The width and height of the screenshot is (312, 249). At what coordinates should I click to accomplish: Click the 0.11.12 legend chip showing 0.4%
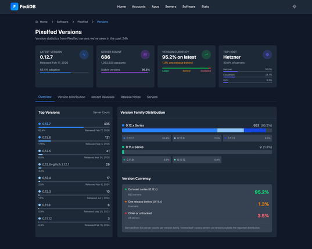pos(197,160)
